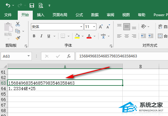The height and width of the screenshot is (116, 168).
Task: Click the Increase Font Size icon
Action: [x=101, y=27]
